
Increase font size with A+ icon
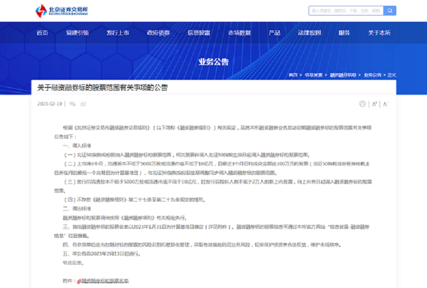[x=374, y=103]
